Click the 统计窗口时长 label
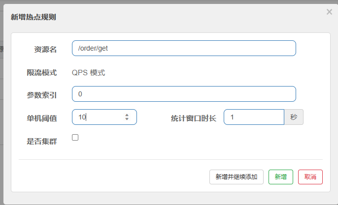Screen dimensions: 338x205 pos(193,118)
